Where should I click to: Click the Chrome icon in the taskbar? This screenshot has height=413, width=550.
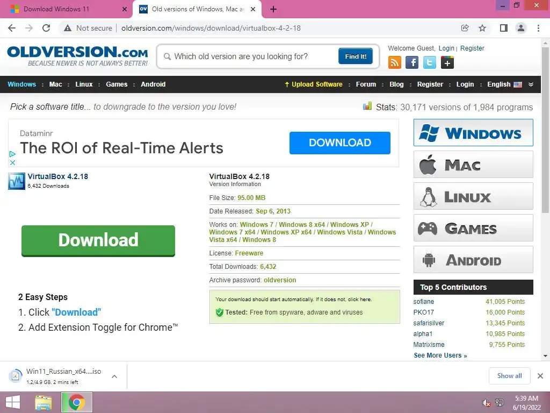[x=76, y=402]
